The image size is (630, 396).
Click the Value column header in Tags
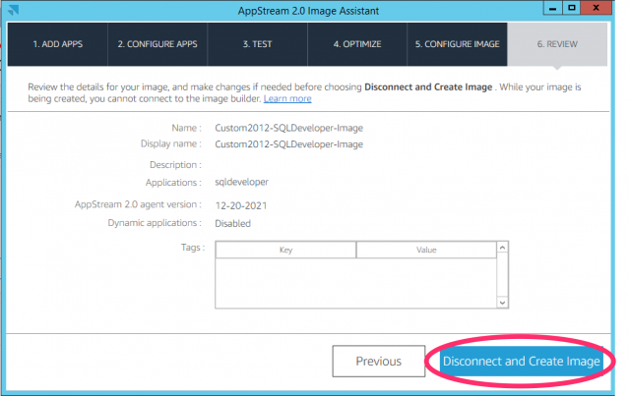click(425, 251)
